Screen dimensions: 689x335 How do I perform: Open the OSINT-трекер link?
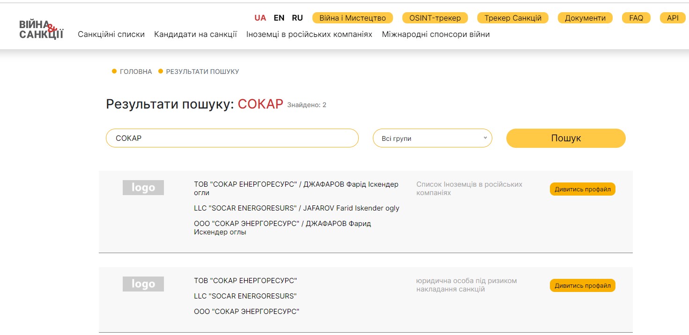[x=435, y=18]
